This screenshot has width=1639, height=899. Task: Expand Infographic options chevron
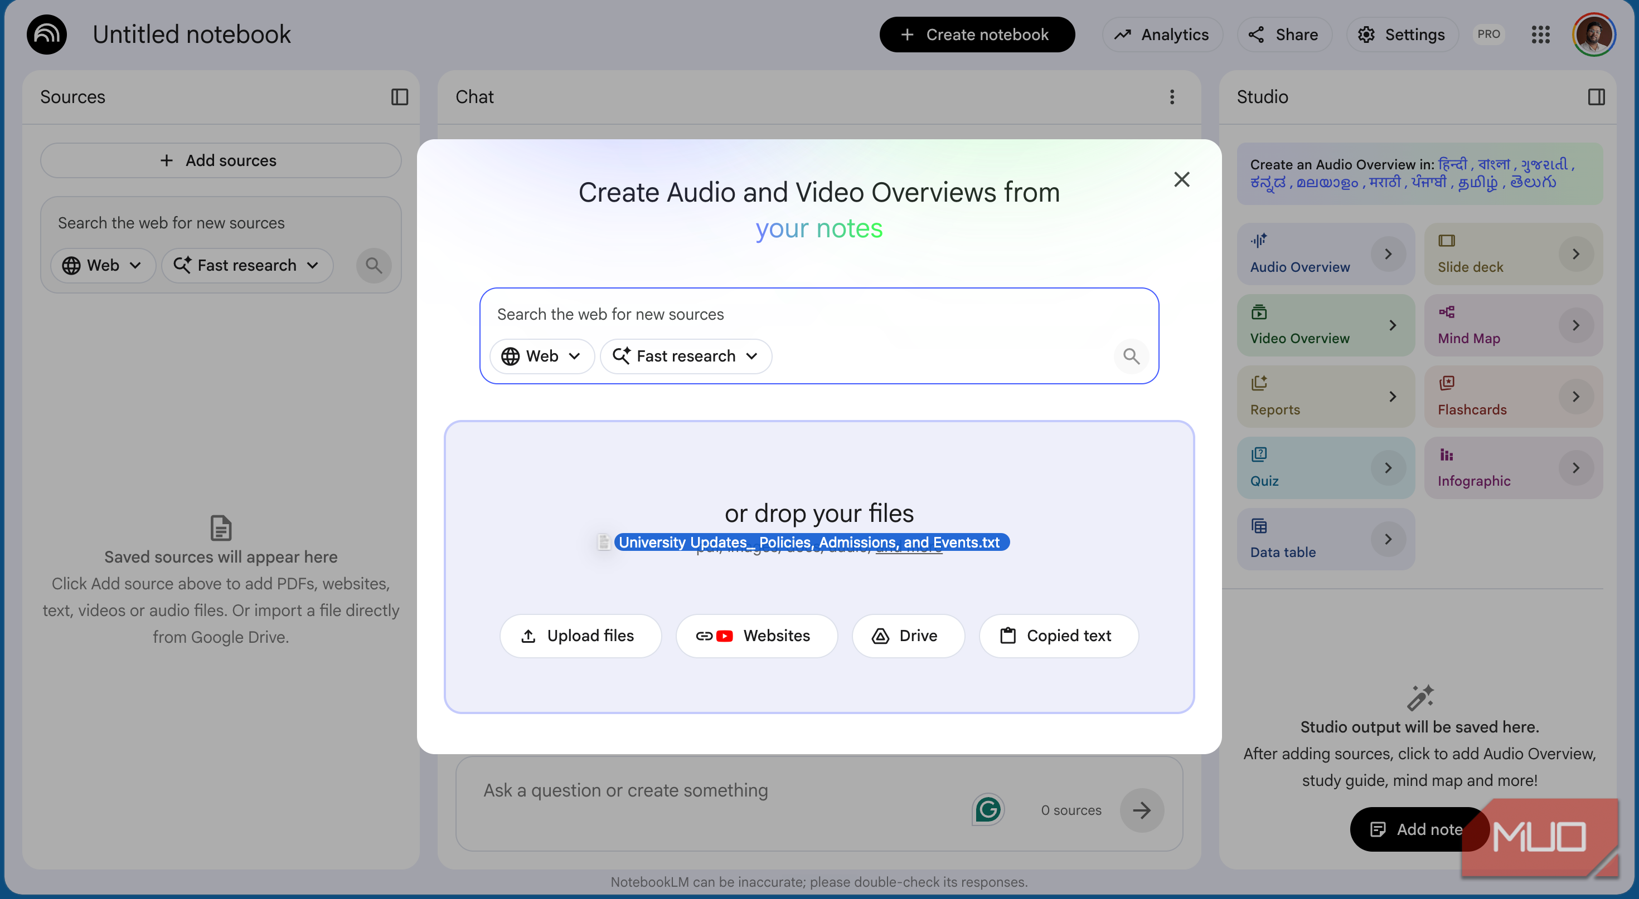click(x=1575, y=467)
